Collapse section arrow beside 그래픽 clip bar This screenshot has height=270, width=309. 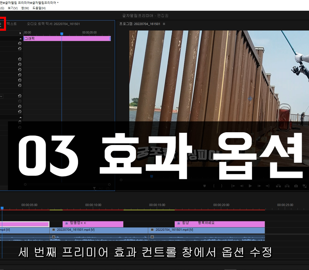tap(21, 39)
